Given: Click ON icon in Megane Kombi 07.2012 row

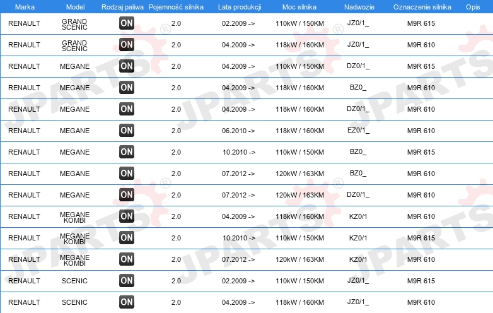Looking at the screenshot, I should (x=127, y=259).
